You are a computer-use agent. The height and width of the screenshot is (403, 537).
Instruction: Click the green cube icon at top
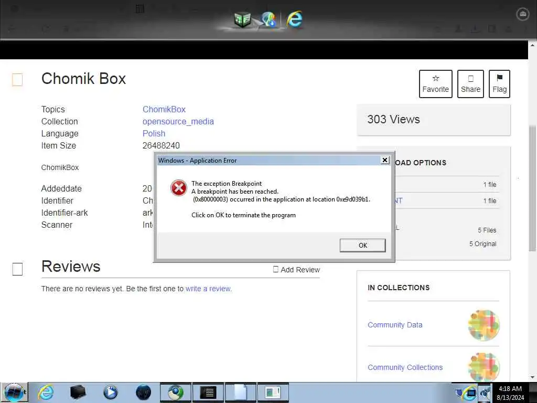tap(242, 19)
